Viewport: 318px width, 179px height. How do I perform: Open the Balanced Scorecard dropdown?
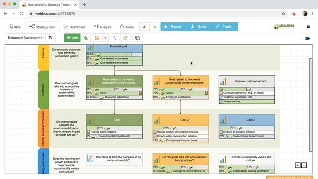[25, 38]
